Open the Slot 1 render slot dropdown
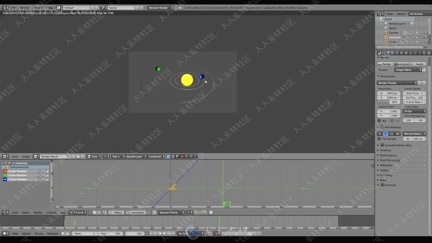Image resolution: width=432 pixels, height=243 pixels. (118, 157)
